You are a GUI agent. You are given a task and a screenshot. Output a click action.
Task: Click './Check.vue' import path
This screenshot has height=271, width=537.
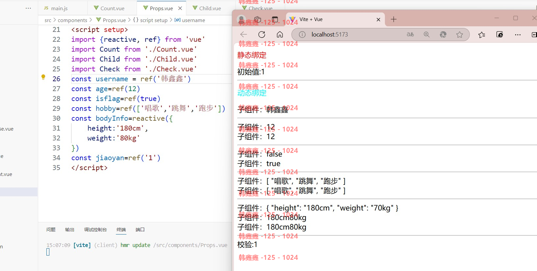171,69
